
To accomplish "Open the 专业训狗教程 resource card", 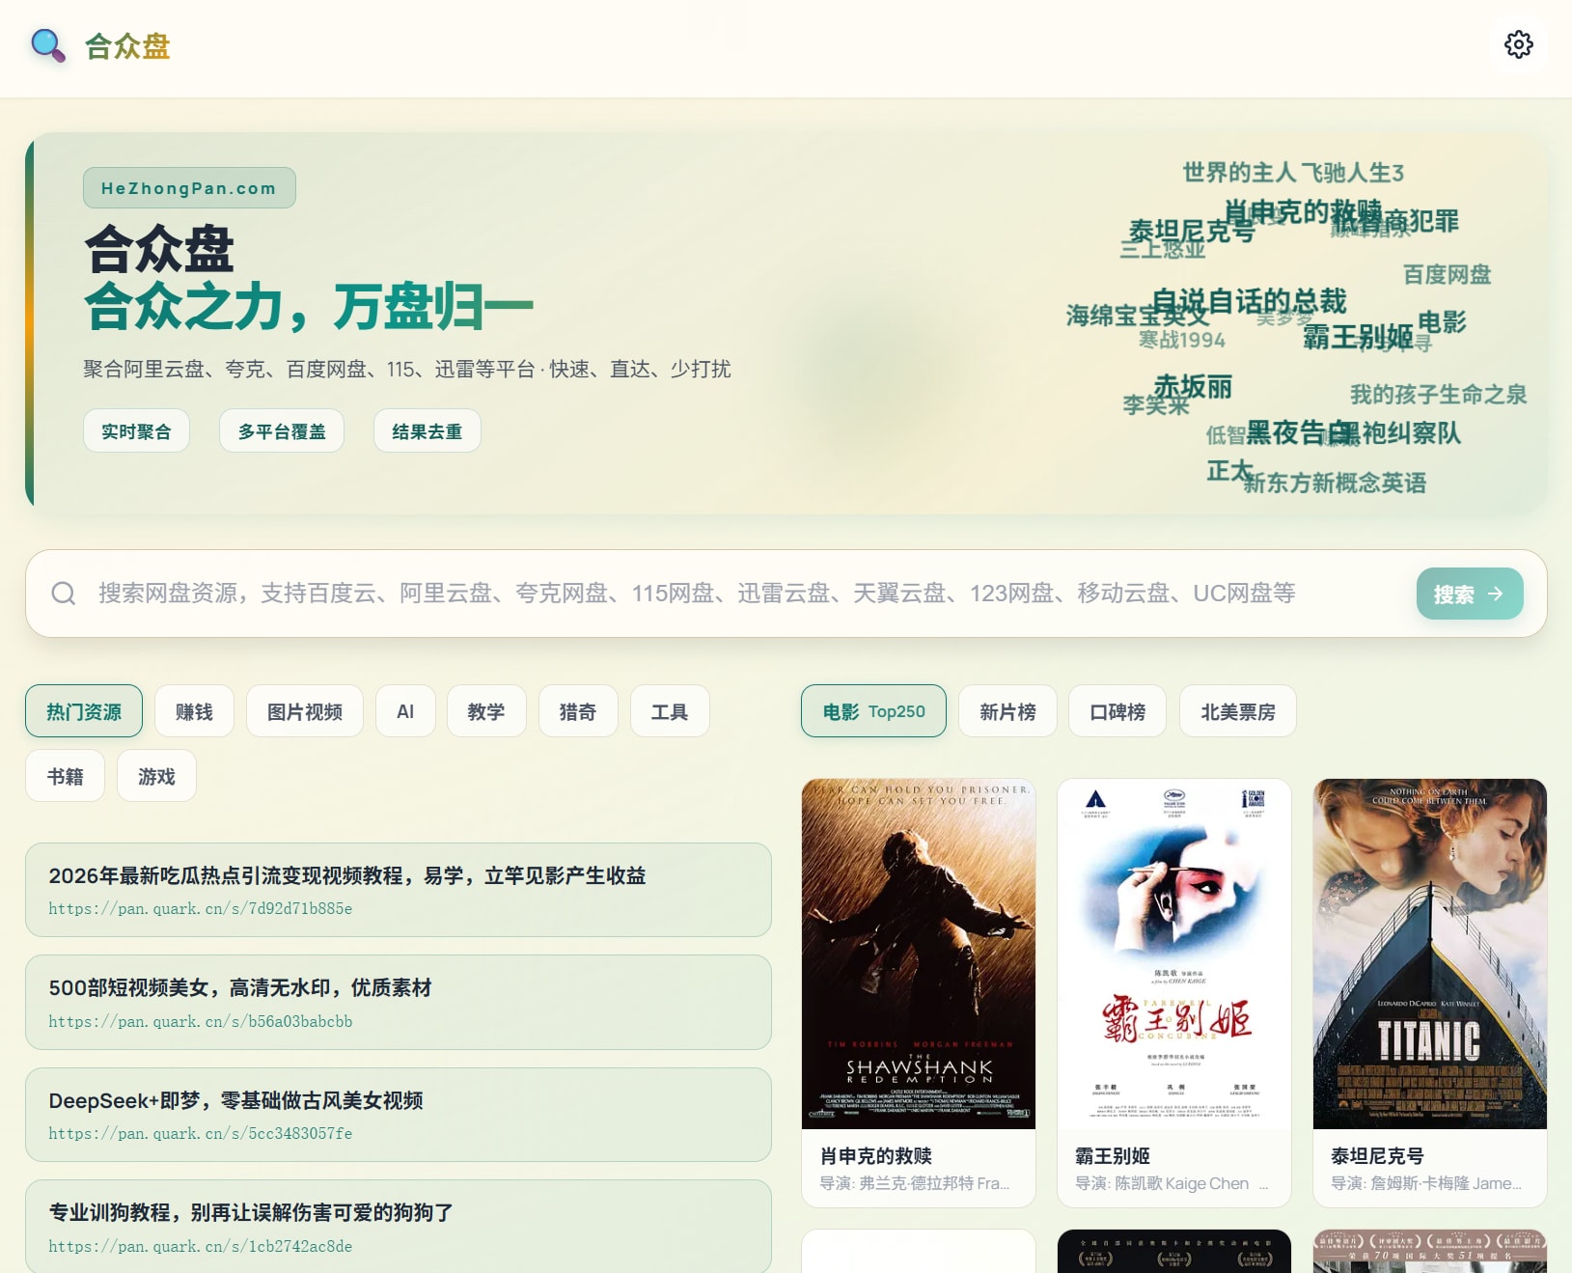I will click(399, 1227).
